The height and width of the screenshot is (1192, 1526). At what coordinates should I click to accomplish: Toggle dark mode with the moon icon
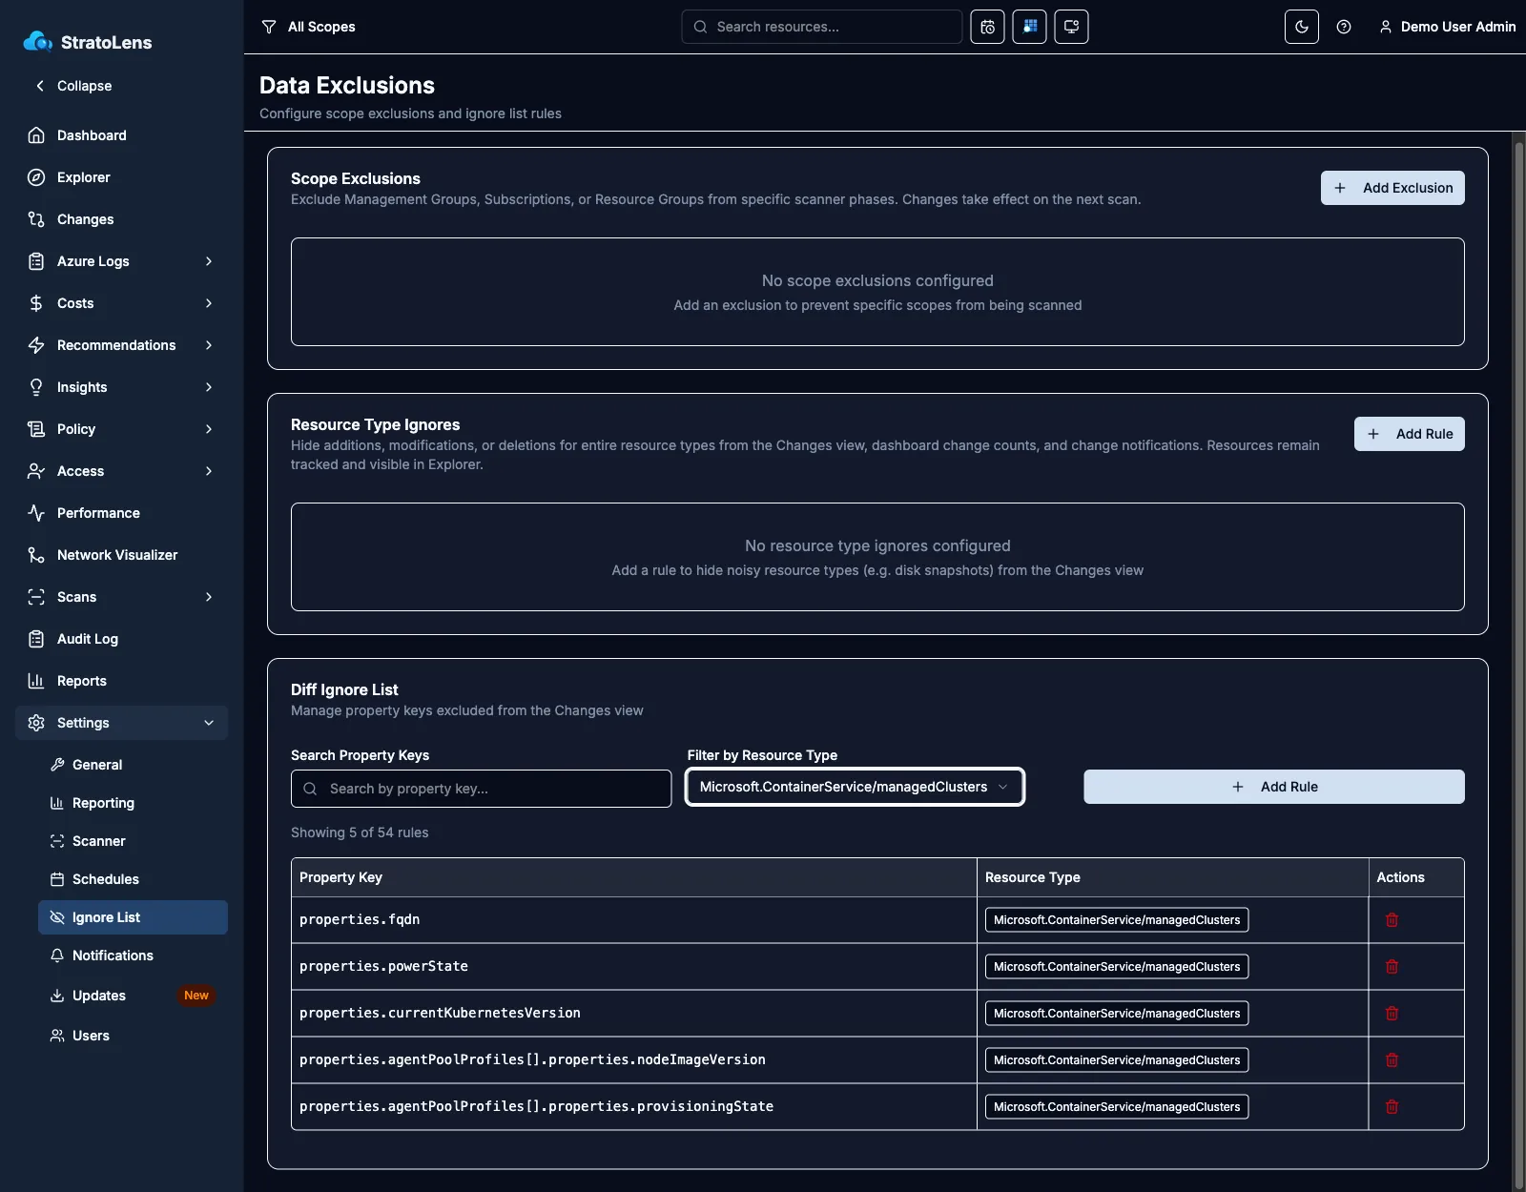(x=1302, y=27)
